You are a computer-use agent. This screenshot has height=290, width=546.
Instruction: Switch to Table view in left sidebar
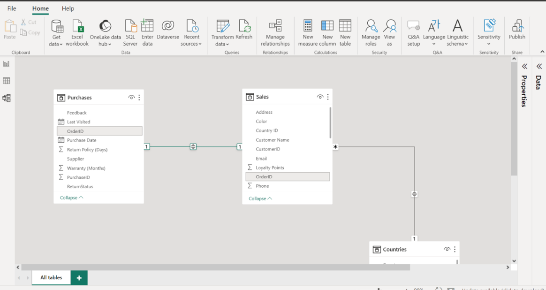(x=7, y=81)
